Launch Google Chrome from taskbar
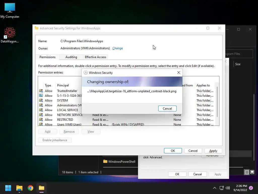 click(x=30, y=188)
